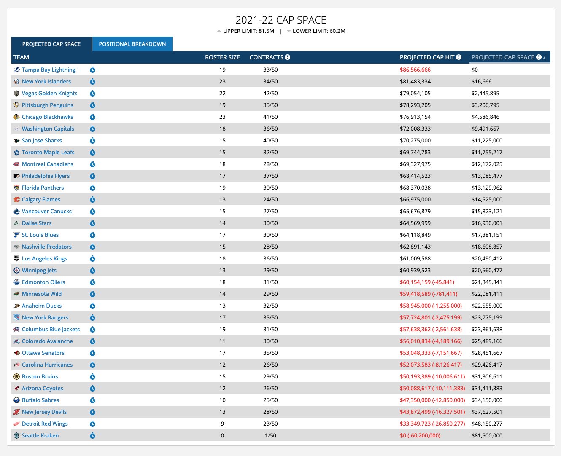Open the clock icon beside San Jose Sharks
The height and width of the screenshot is (456, 561).
click(x=92, y=141)
